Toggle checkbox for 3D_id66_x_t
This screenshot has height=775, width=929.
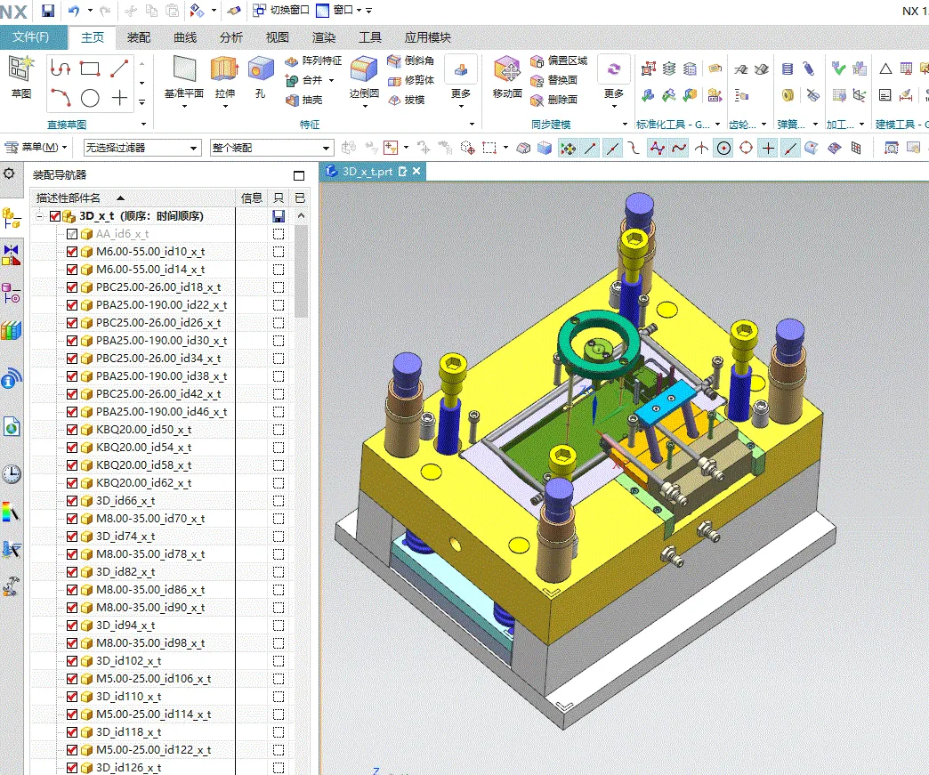[x=72, y=501]
